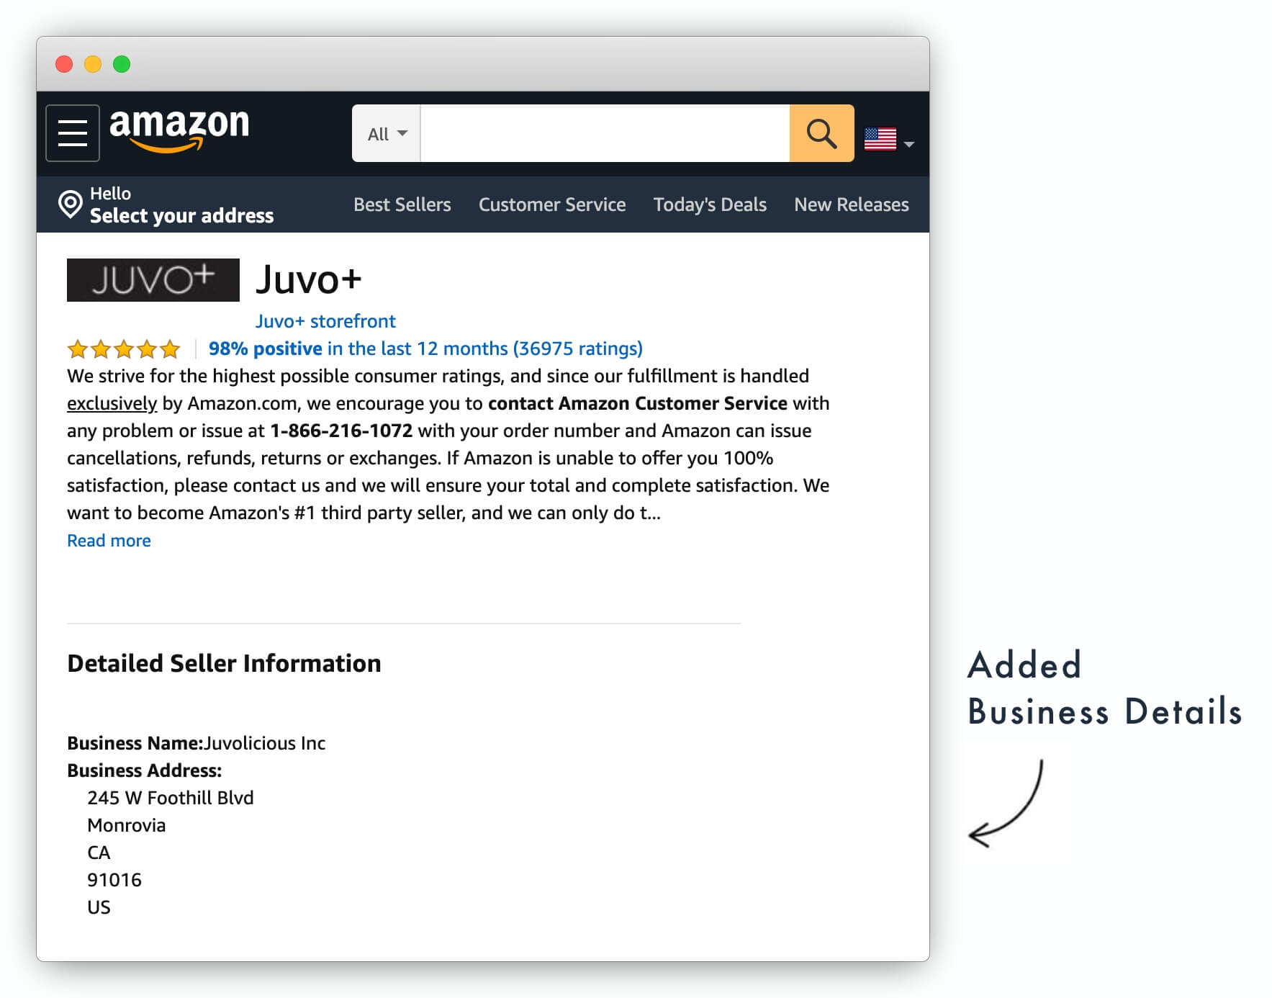Open the All search category dropdown
1272x998 pixels.
(387, 134)
